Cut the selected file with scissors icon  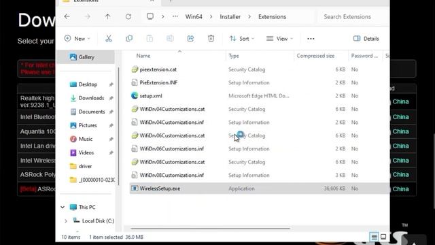(109, 39)
